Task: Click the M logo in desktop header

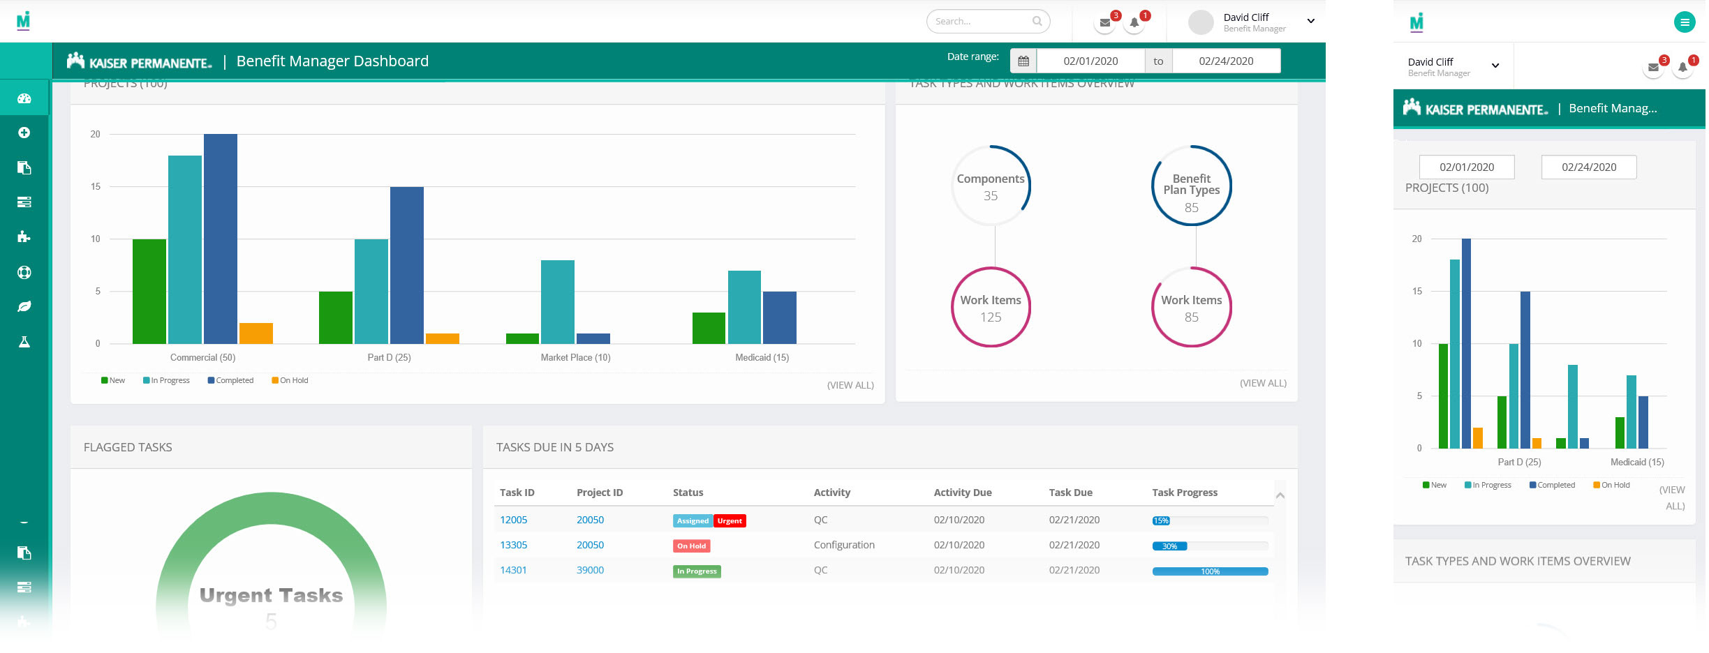Action: pyautogui.click(x=23, y=20)
